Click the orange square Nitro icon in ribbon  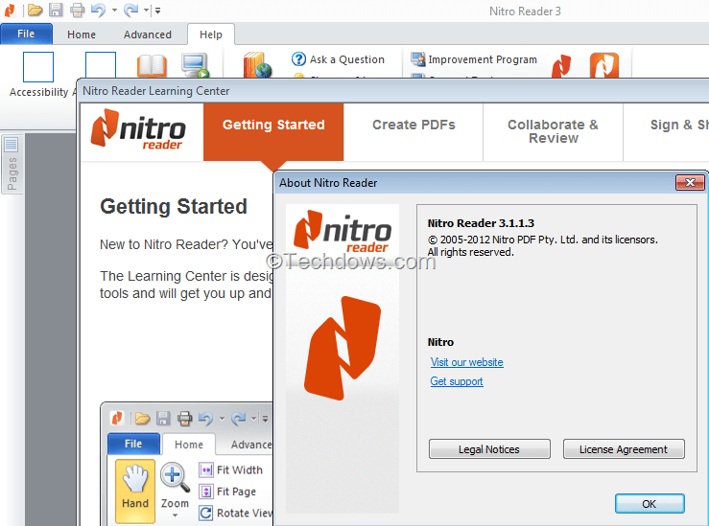(x=604, y=65)
